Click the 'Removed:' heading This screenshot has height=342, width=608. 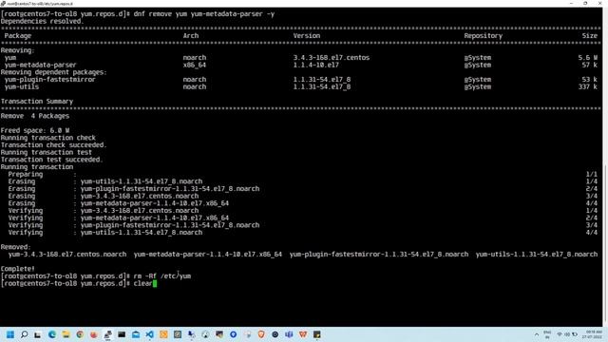(x=15, y=247)
